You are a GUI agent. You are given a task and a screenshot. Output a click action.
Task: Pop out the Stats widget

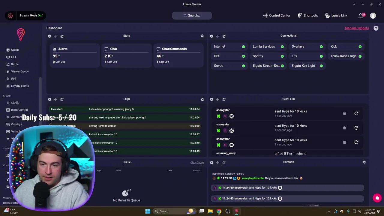click(62, 36)
